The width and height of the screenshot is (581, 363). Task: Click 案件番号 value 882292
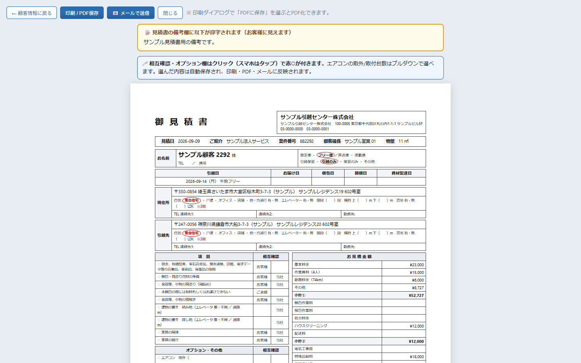click(x=307, y=141)
